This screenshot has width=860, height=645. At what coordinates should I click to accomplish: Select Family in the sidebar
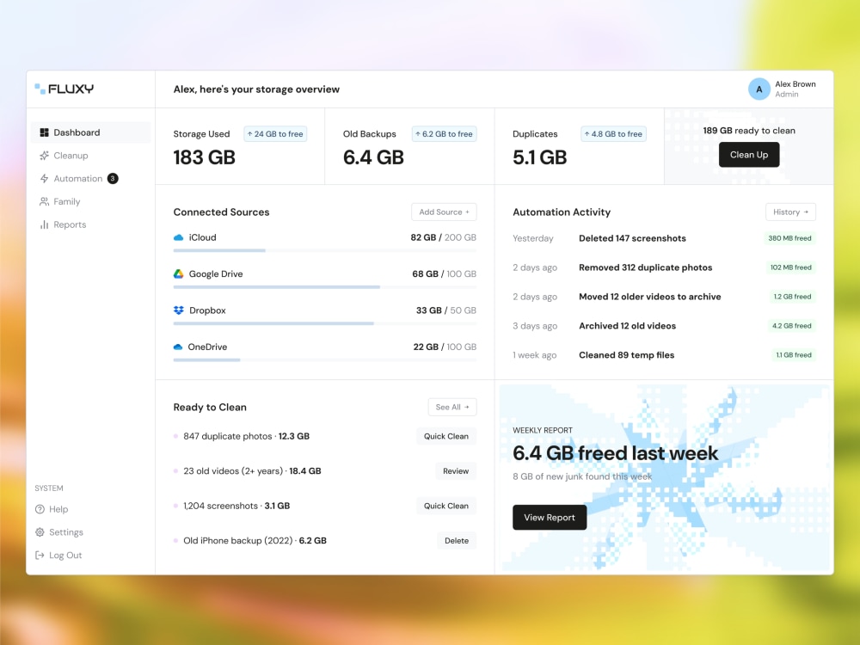[x=90, y=201]
